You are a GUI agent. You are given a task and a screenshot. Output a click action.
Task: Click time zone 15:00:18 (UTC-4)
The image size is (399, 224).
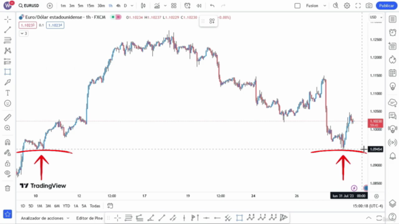368,206
